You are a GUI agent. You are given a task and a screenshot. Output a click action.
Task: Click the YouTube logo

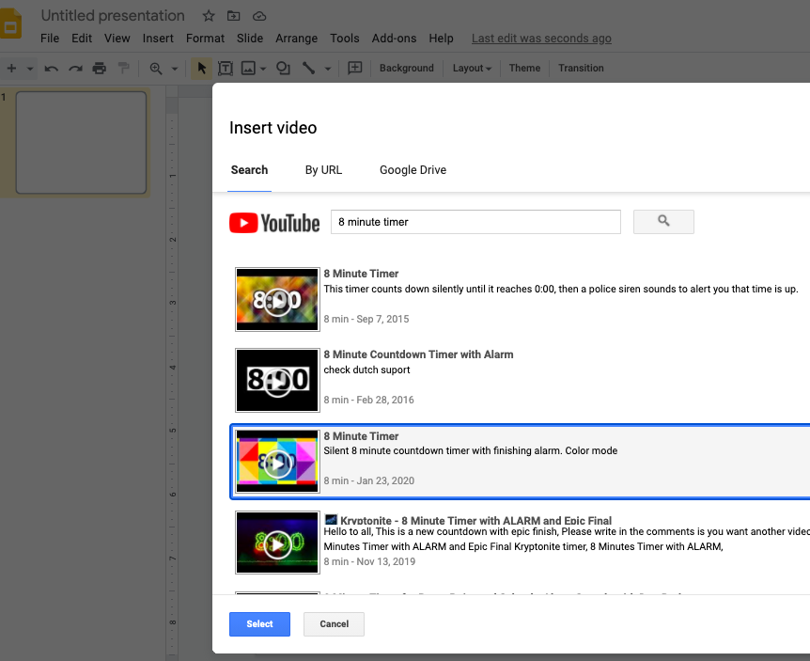tap(274, 223)
